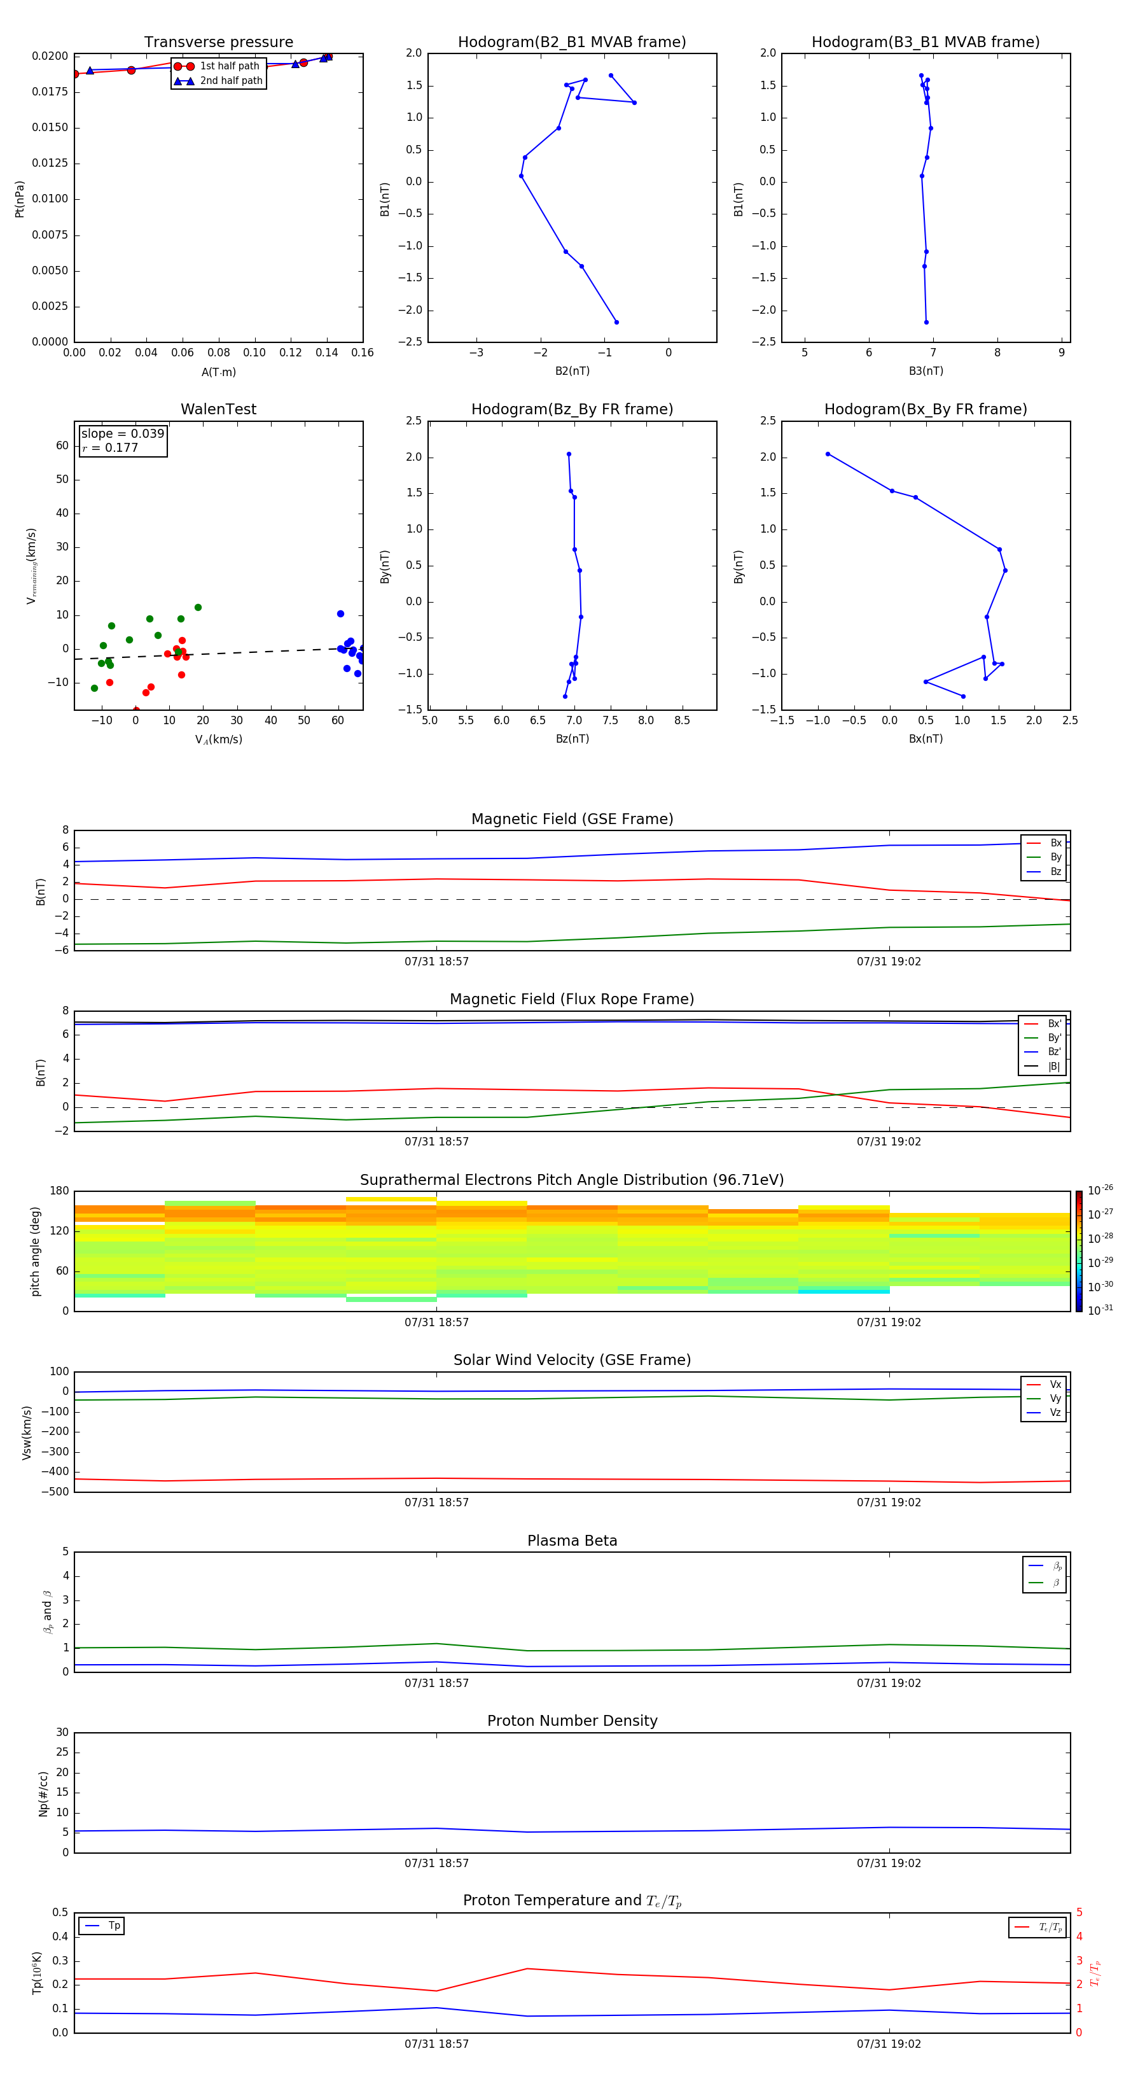Select the Bx' entry in Flux Rope legend
Viewport: 1145px width, 2100px height.
(1043, 1024)
